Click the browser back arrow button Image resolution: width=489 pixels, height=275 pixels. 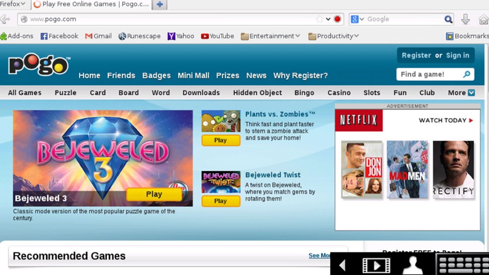tap(4, 19)
